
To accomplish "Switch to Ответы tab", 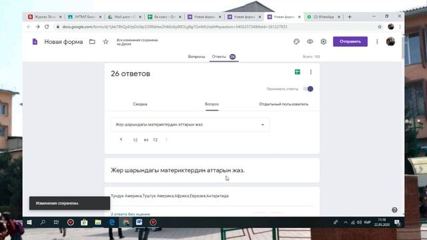I will 224,57.
